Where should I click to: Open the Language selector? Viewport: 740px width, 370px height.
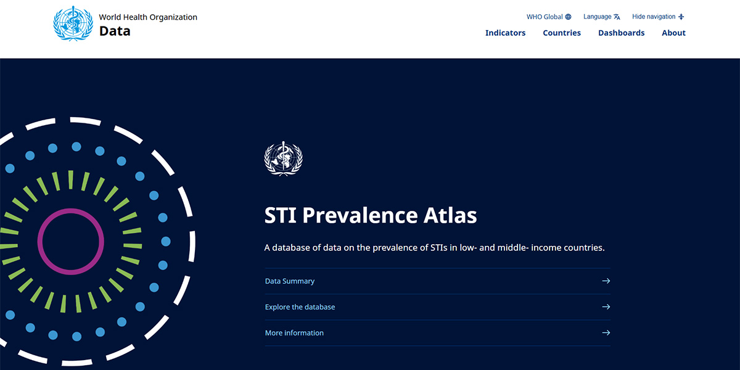point(602,17)
